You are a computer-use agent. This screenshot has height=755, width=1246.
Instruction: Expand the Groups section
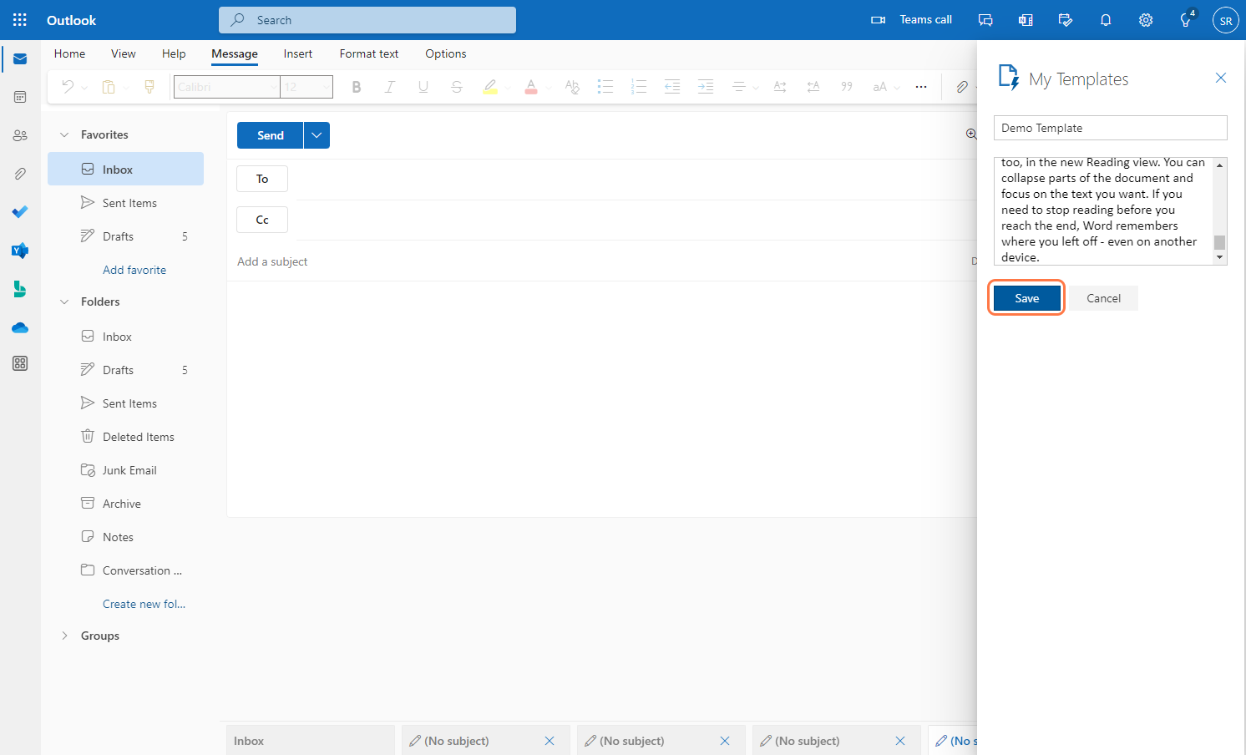coord(64,636)
